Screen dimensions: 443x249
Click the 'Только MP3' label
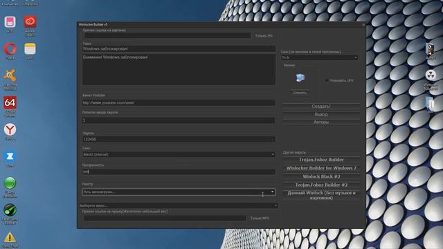click(260, 219)
